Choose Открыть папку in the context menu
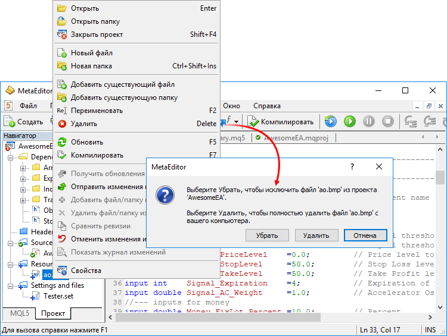 point(136,21)
